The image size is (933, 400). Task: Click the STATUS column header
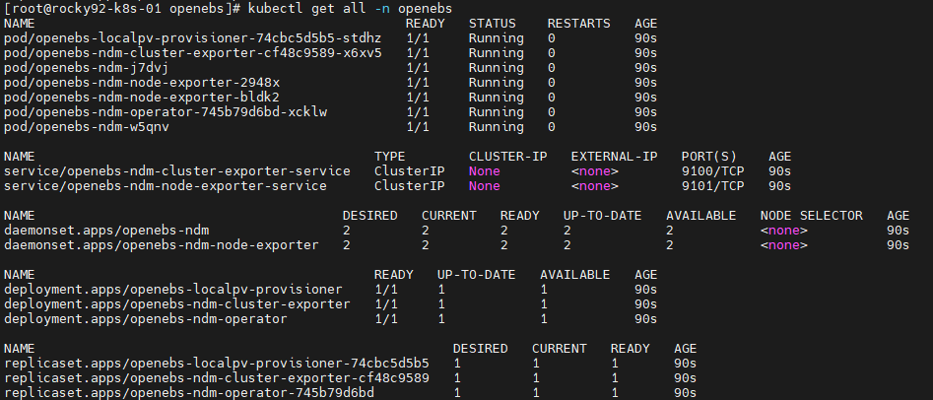point(492,24)
